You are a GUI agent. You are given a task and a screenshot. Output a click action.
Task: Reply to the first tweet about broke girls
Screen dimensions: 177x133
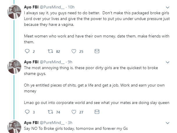28,51
